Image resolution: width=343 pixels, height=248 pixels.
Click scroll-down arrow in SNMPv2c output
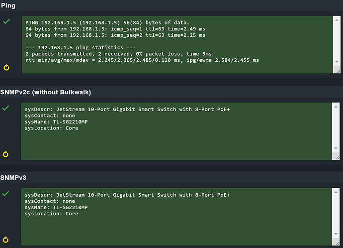coord(336,148)
